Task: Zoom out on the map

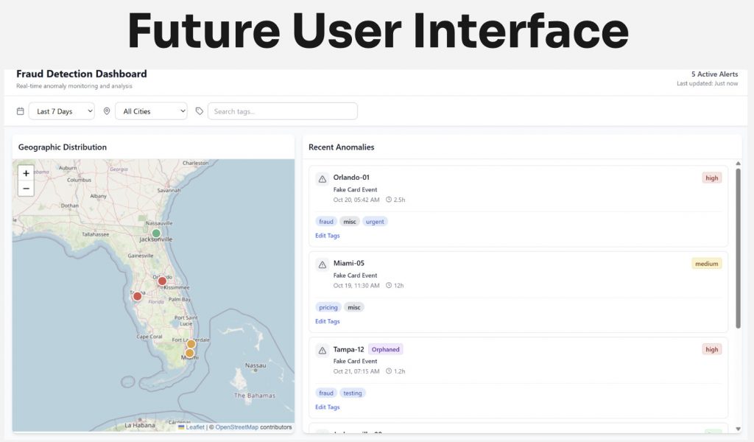Action: pos(26,189)
